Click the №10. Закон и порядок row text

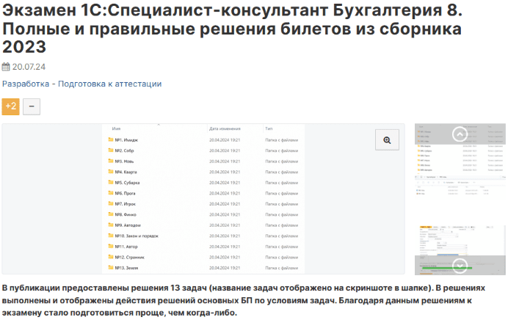(x=137, y=236)
